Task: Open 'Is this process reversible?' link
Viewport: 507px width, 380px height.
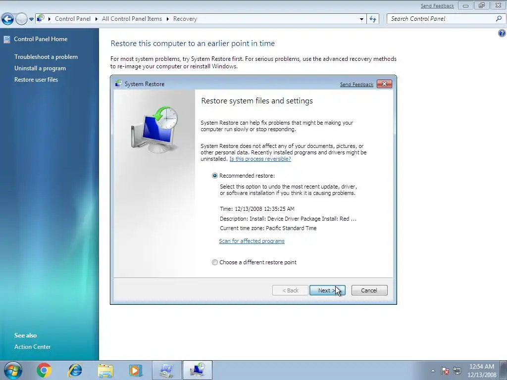Action: click(260, 159)
